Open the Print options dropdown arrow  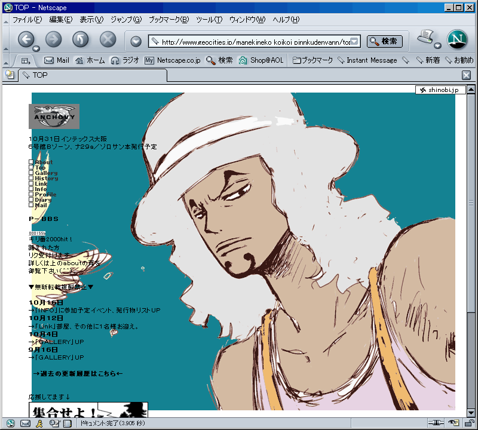[438, 46]
